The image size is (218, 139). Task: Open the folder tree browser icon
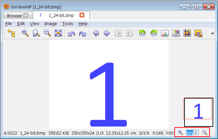tap(12, 33)
